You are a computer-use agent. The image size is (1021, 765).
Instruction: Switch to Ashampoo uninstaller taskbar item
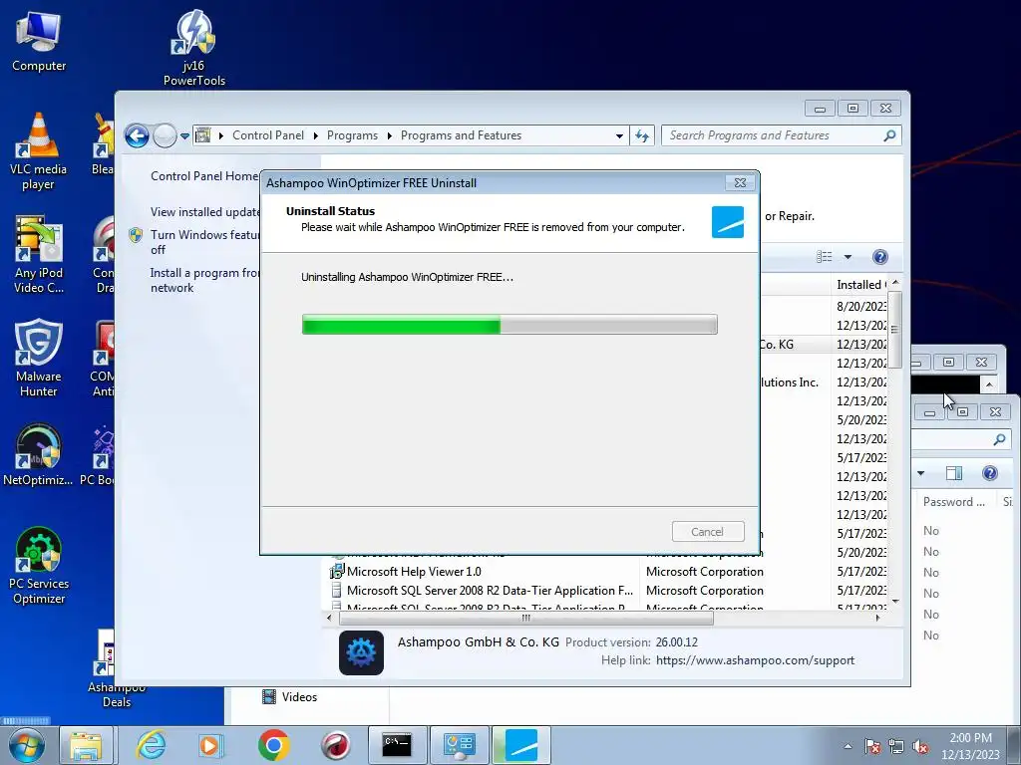tap(521, 745)
